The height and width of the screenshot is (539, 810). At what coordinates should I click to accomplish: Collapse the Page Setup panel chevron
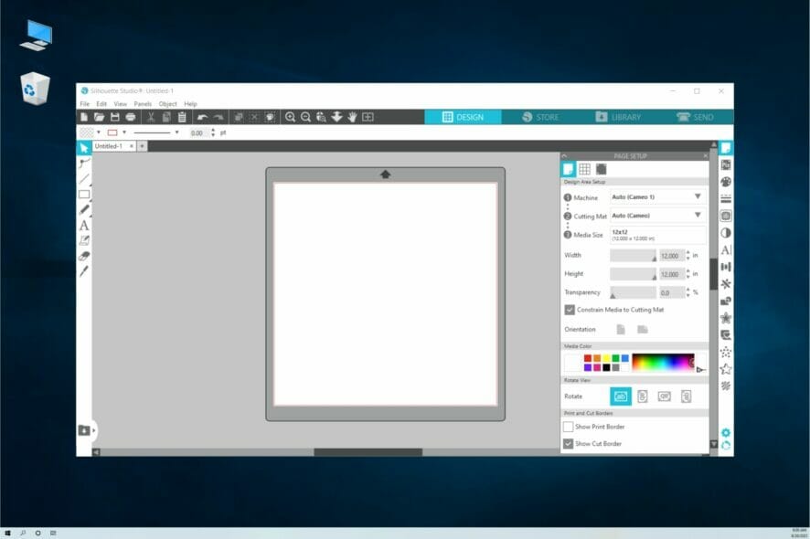[564, 156]
